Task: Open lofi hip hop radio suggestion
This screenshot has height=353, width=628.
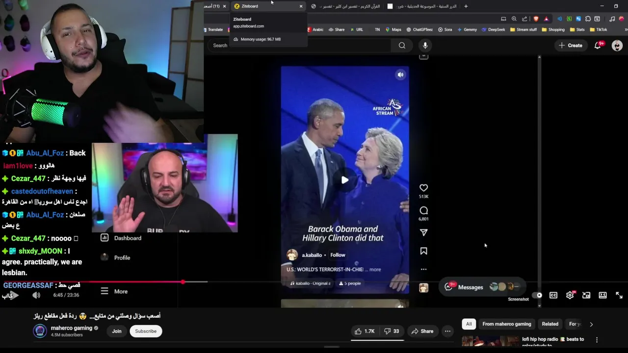Action: [x=553, y=342]
